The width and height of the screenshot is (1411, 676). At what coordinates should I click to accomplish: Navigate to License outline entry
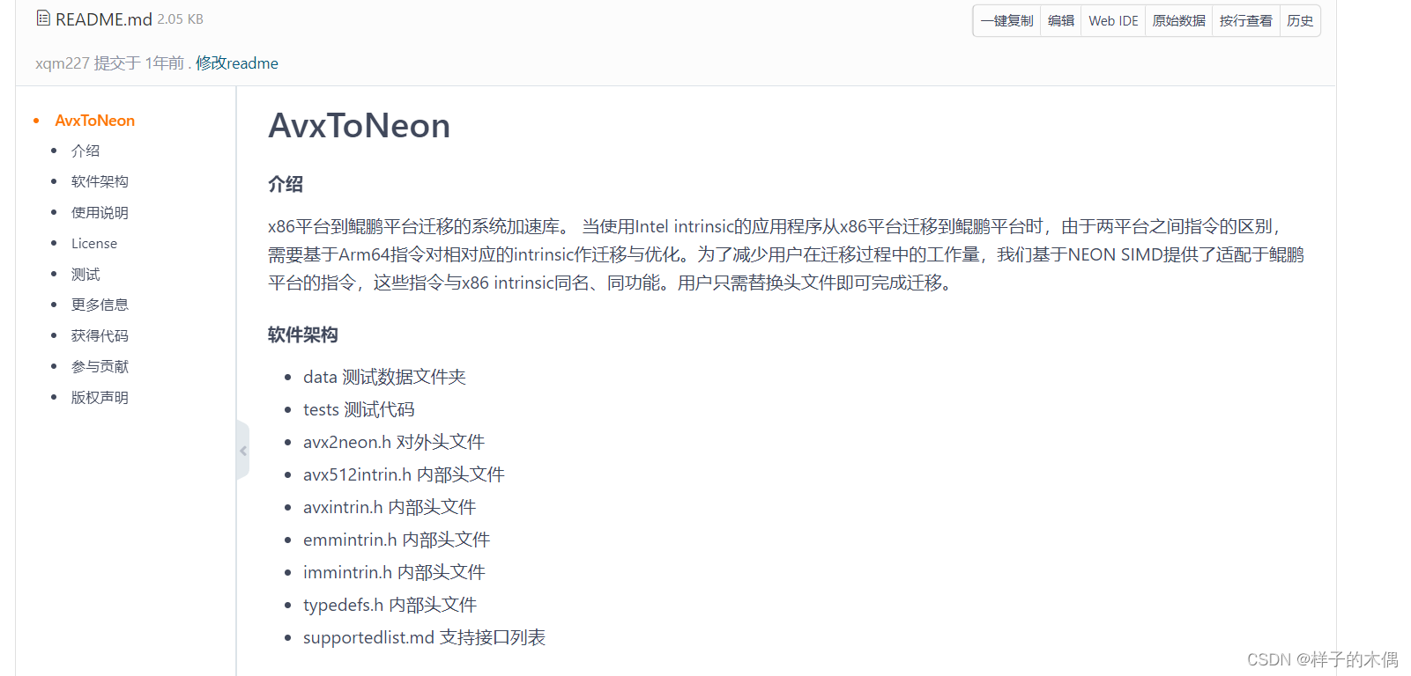[94, 244]
